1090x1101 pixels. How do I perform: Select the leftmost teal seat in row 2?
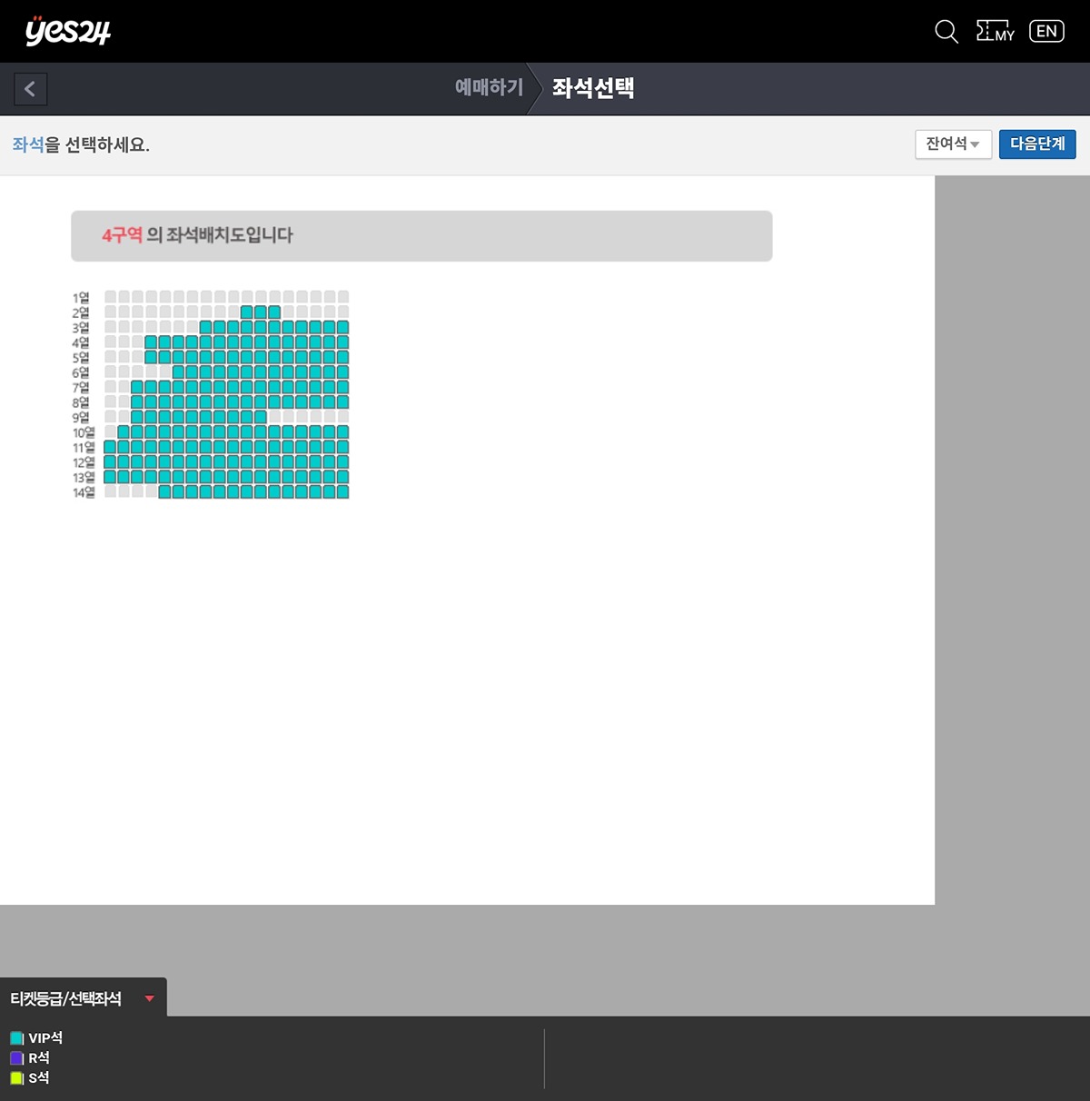pos(247,312)
